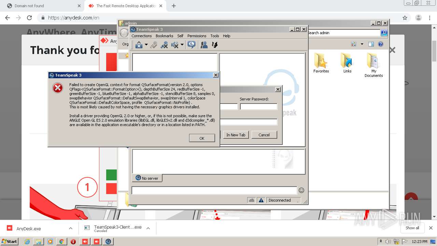Click the last icon in the TeamSpeak toolbar
The width and height of the screenshot is (437, 246).
(x=215, y=45)
